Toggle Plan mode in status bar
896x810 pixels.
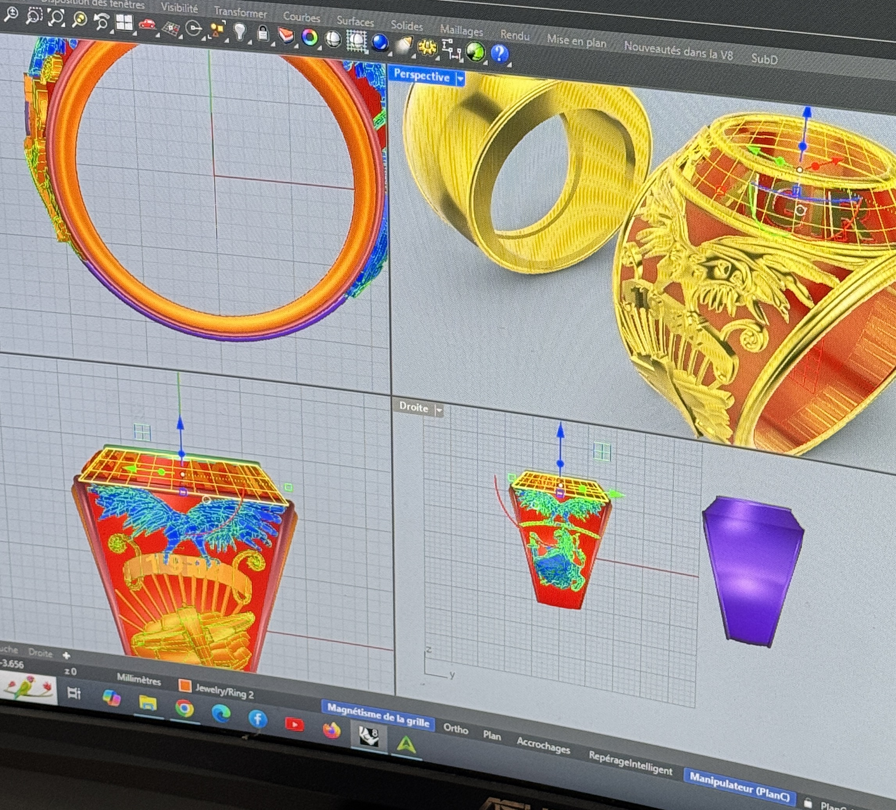pyautogui.click(x=492, y=735)
